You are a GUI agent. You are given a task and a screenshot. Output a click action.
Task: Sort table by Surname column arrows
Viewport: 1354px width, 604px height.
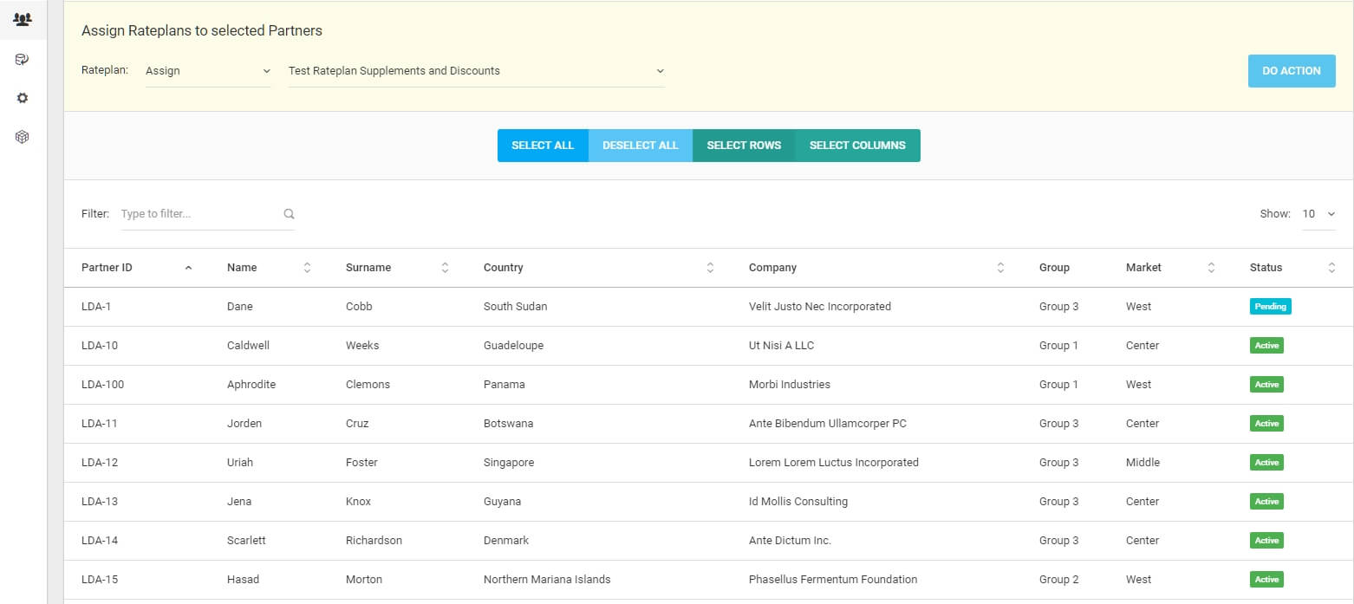445,268
